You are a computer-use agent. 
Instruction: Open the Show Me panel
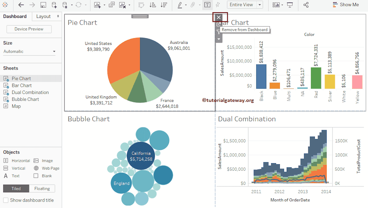click(x=346, y=5)
